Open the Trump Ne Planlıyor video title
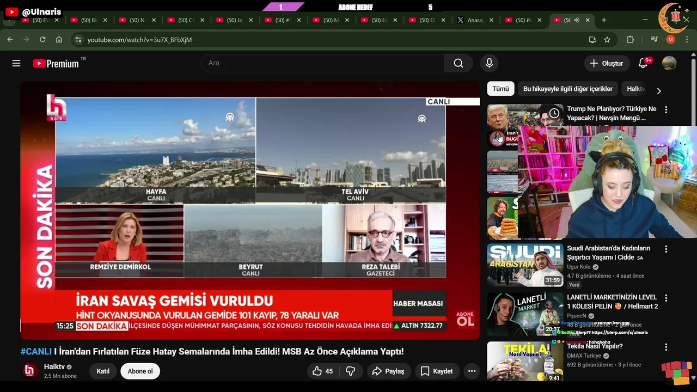Viewport: 697px width, 392px height. [612, 113]
